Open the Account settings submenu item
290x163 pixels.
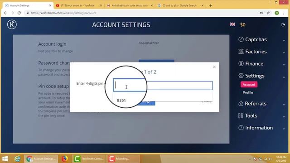click(x=249, y=85)
